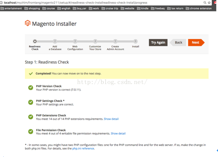Click the Back button
218x157 pixels.
click(x=178, y=43)
